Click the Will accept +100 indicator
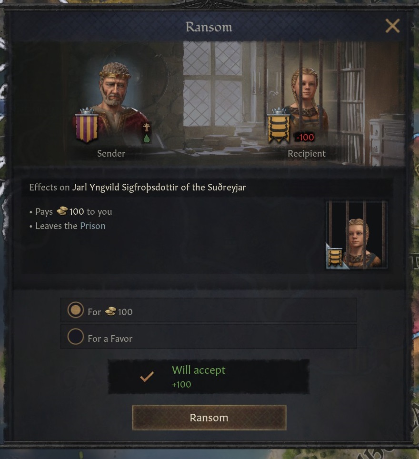Image resolution: width=419 pixels, height=459 pixels. tap(209, 377)
